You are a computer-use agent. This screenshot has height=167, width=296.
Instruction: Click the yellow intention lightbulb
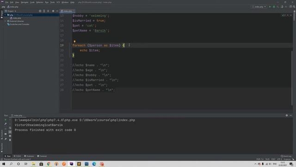[x=74, y=41]
